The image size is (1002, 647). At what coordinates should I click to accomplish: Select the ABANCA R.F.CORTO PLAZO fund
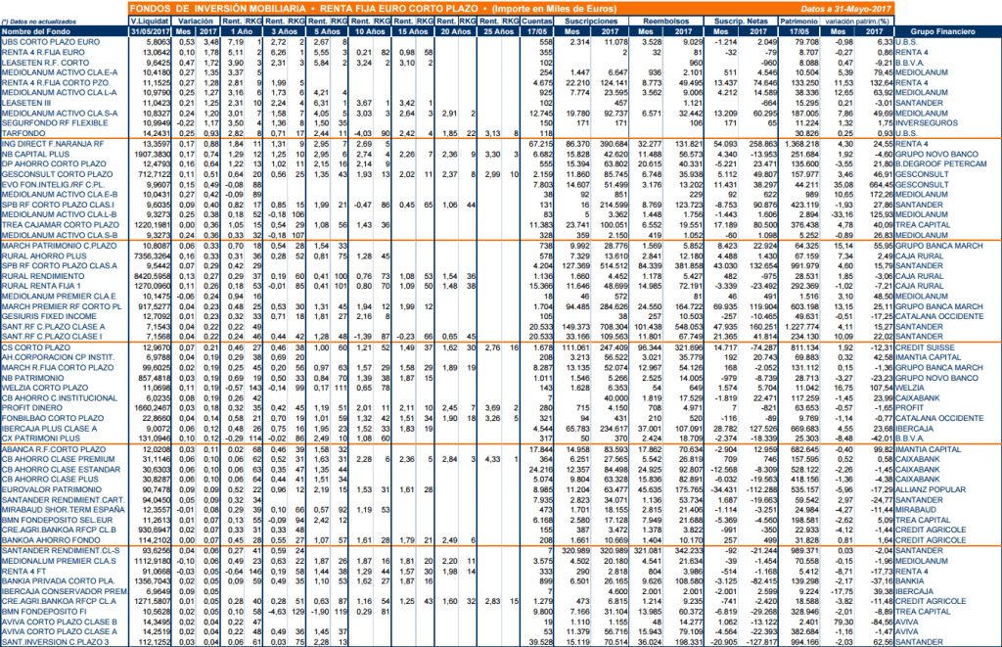[54, 449]
